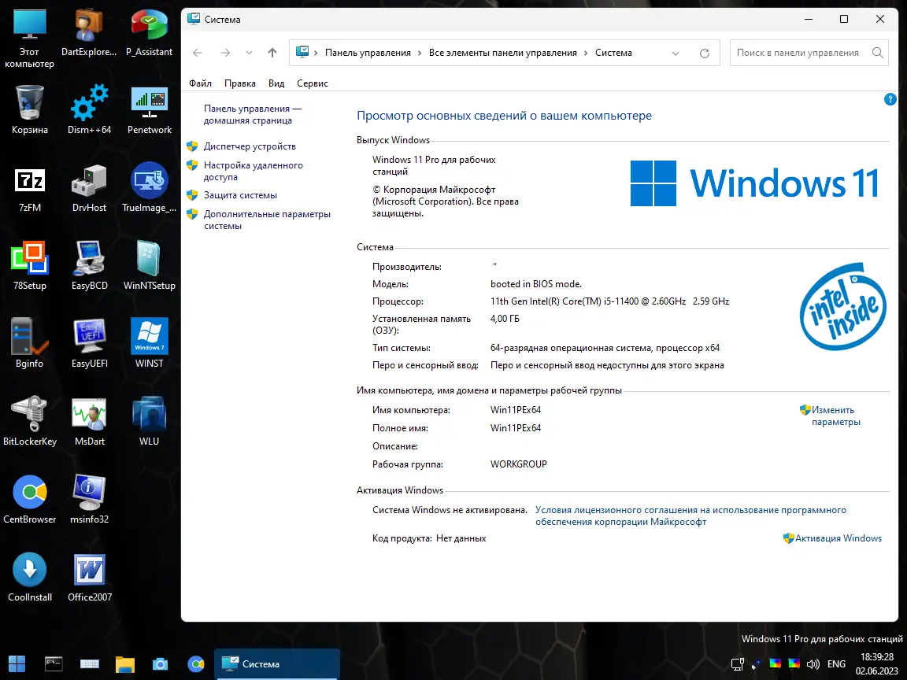Open 78Setup desktop shortcut
Viewport: 907px width, 680px height.
point(29,266)
